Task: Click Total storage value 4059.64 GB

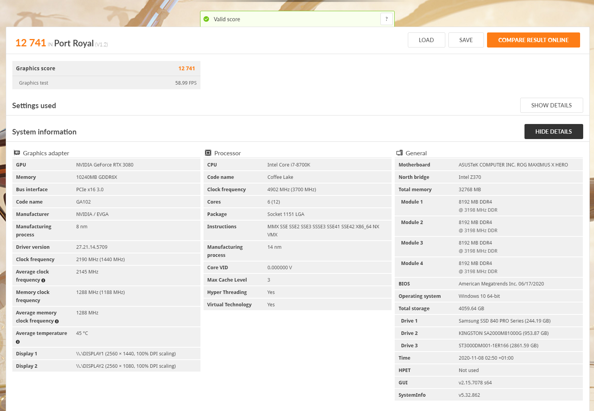Action: 471,308
